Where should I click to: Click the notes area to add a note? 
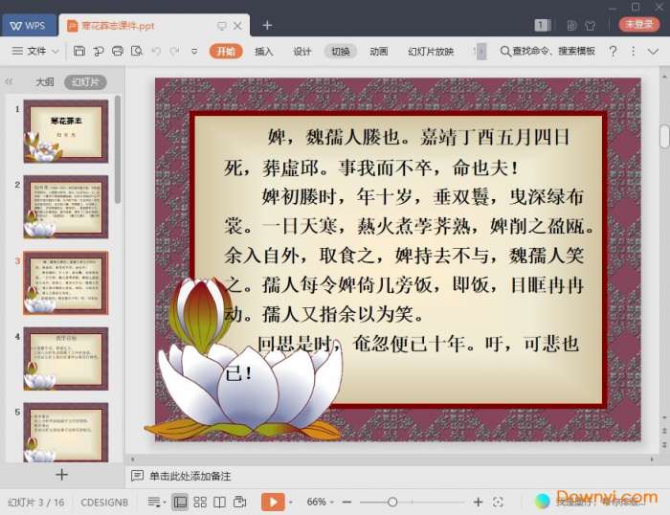190,476
